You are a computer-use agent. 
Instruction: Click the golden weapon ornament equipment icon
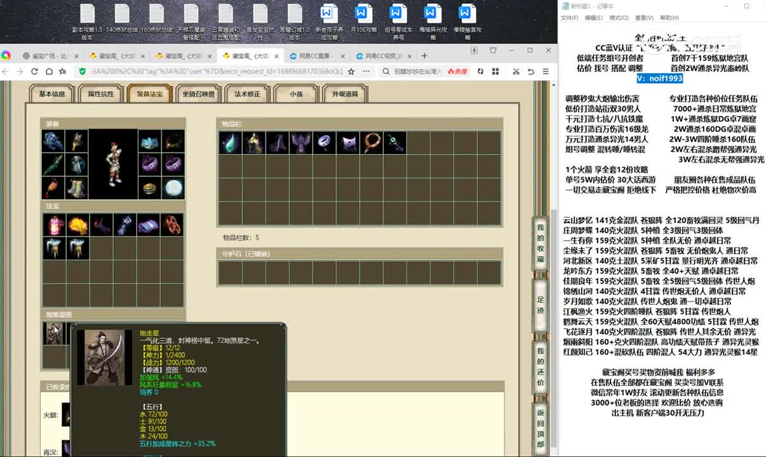[76, 142]
